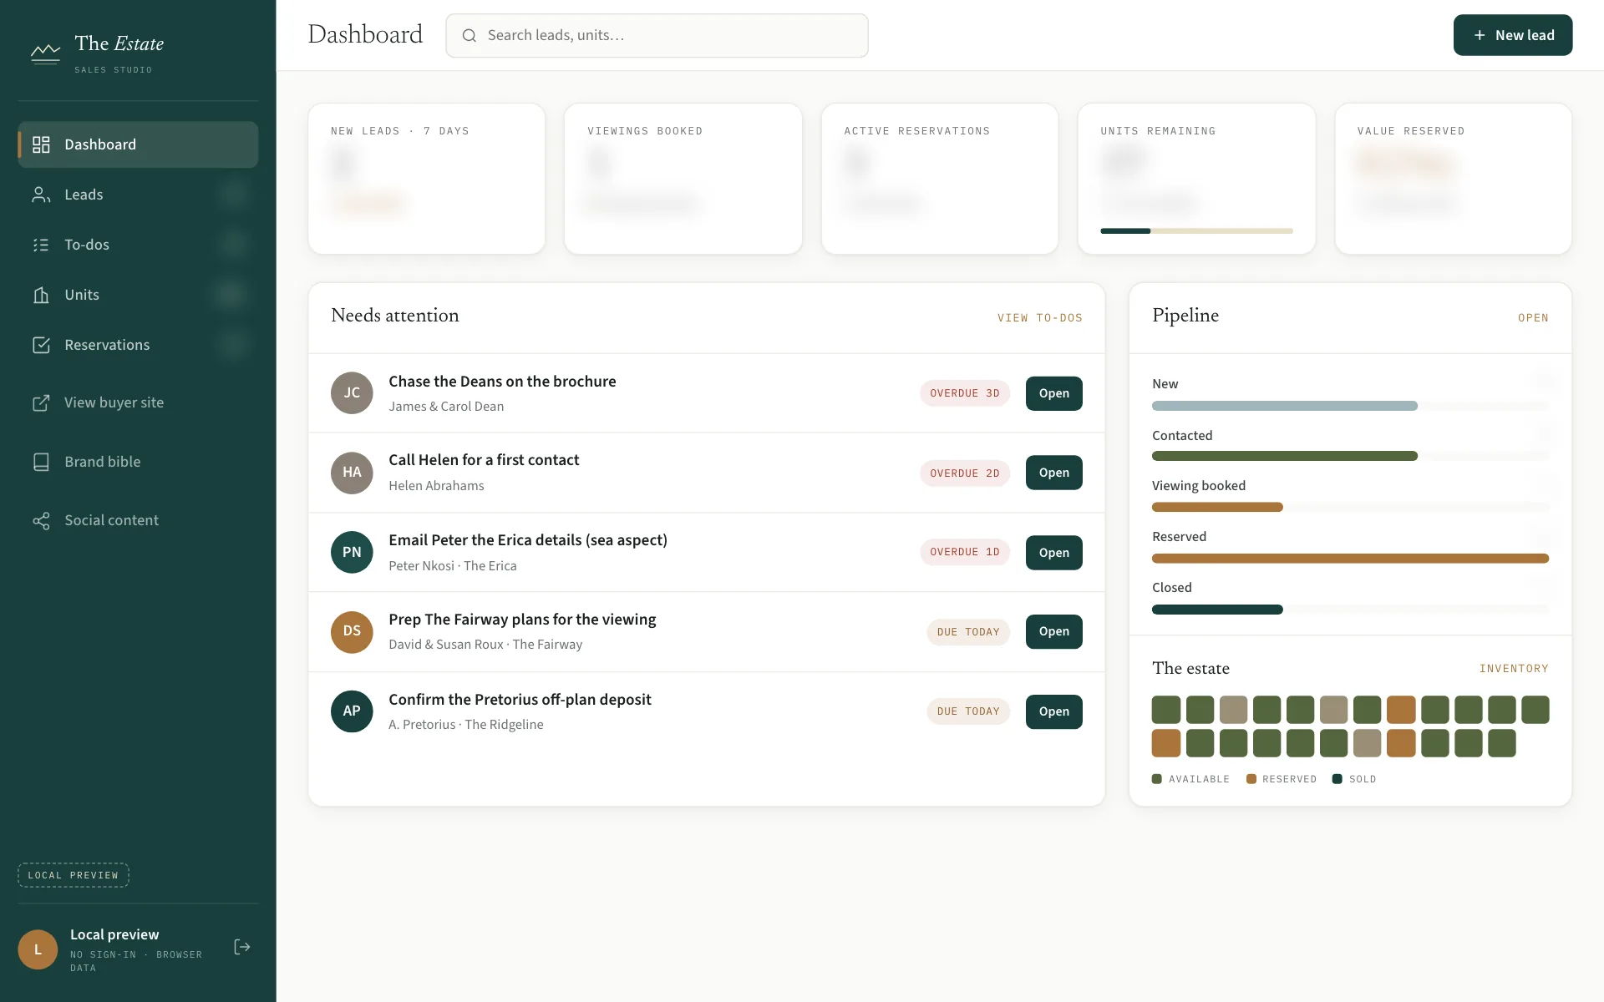Click the LOCAL PREVIEW badge
Screen dimensions: 1604x1002
pos(74,875)
